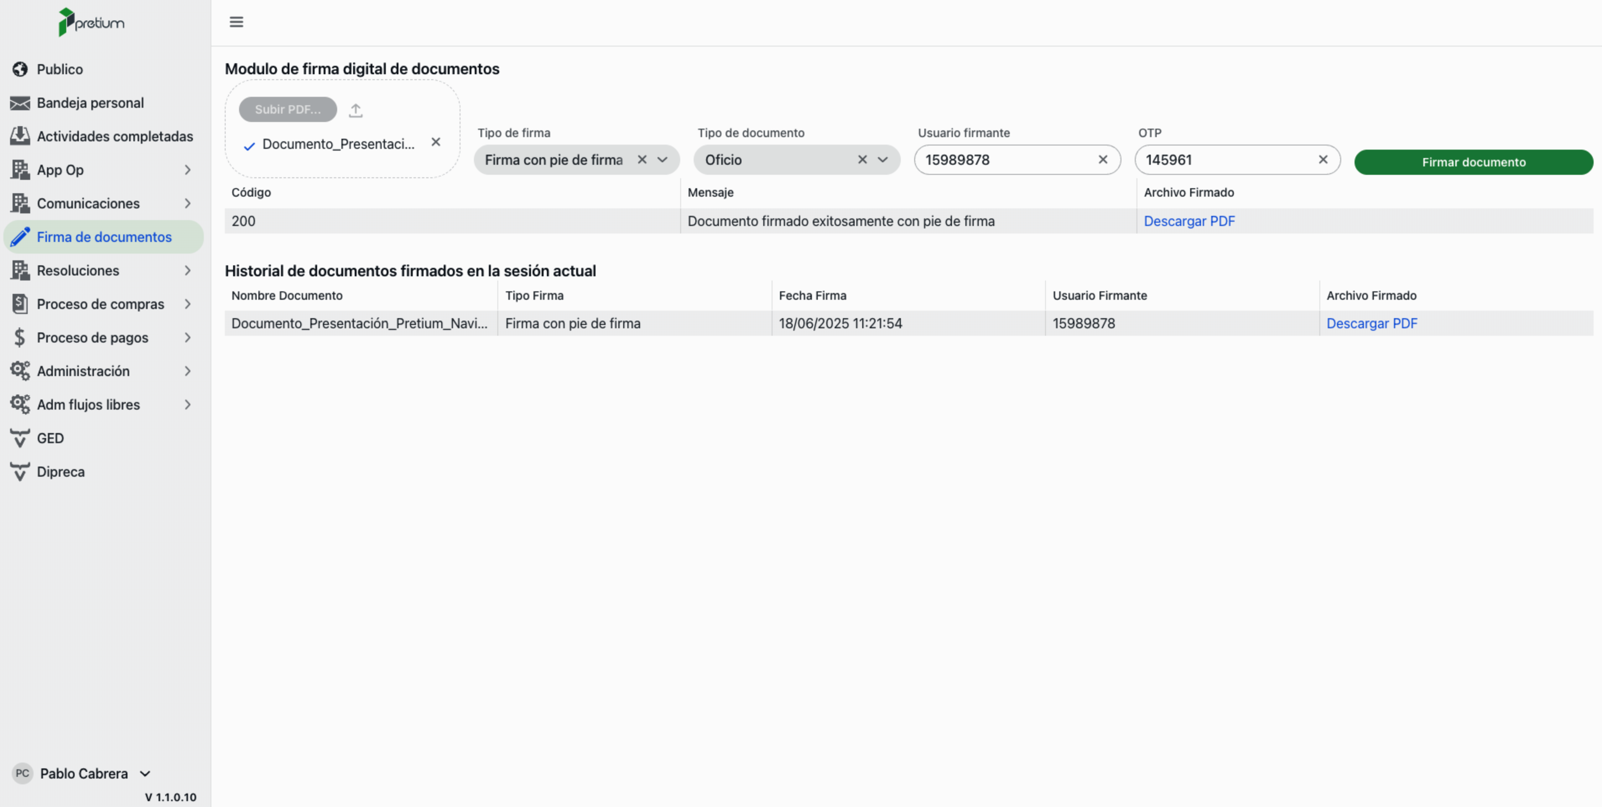Clear the OTP field value
The width and height of the screenshot is (1602, 807).
tap(1323, 160)
